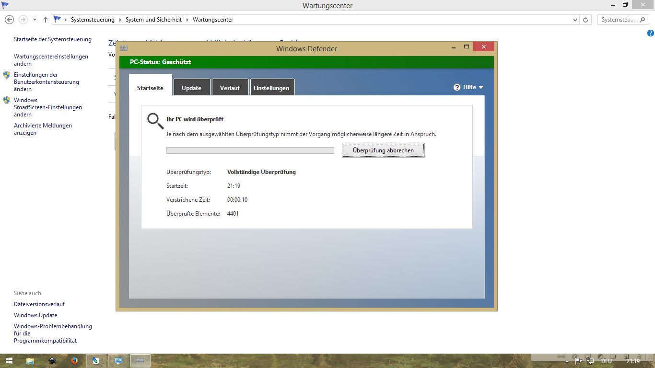This screenshot has height=368, width=655.
Task: Open the Action Center flag in the tray
Action: pos(579,361)
